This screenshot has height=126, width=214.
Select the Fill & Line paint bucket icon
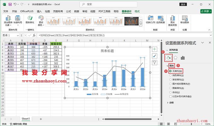168,58
